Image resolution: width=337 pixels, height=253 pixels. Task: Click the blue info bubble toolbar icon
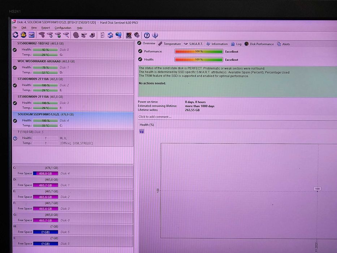155,35
